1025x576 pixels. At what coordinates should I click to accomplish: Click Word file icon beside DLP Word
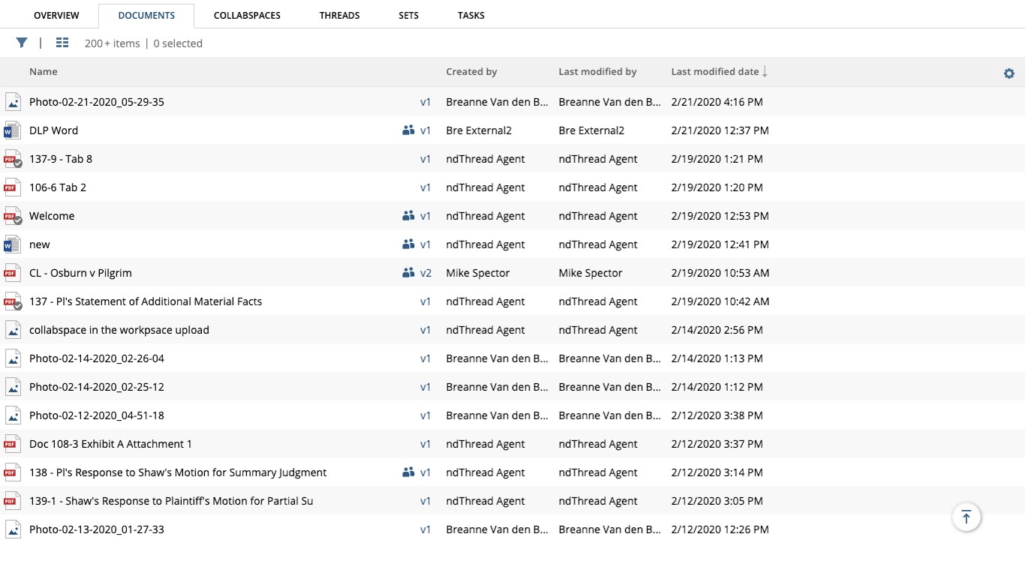tap(13, 130)
